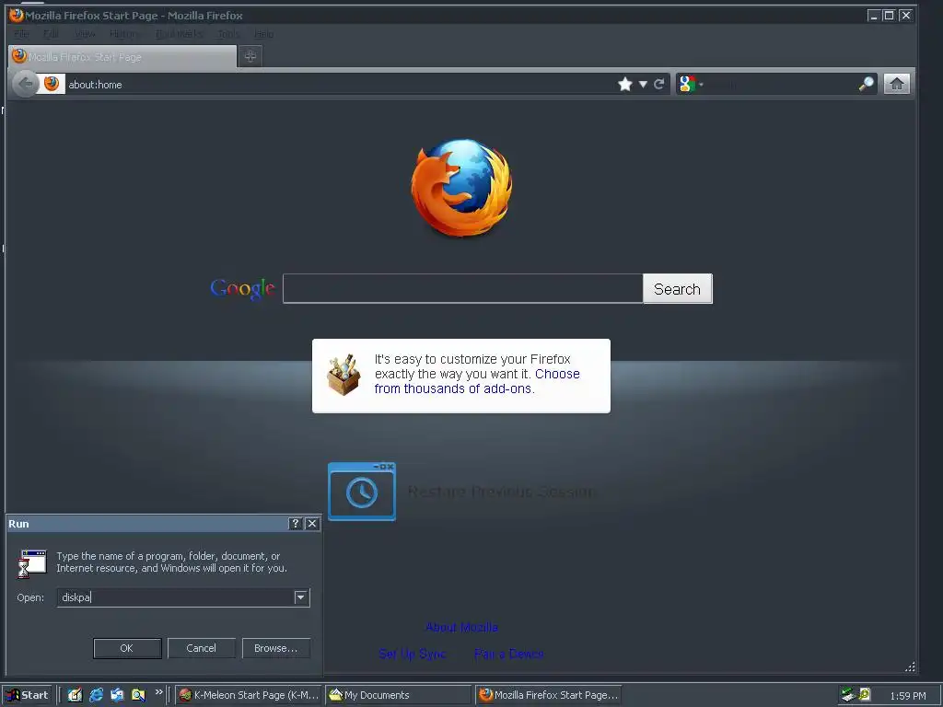Image resolution: width=943 pixels, height=707 pixels.
Task: Click Cancel in the Run dialog
Action: [x=201, y=648]
